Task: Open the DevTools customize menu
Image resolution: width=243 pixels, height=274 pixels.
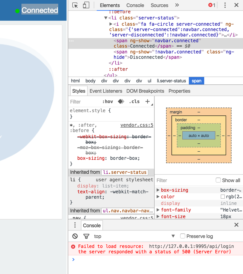Action: click(x=225, y=5)
